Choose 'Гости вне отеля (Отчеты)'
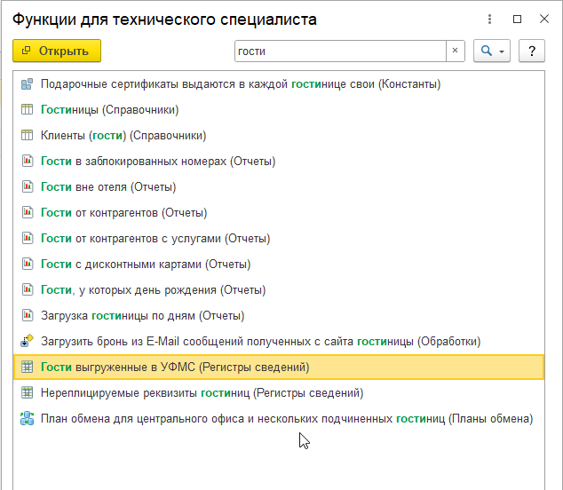 coord(279,187)
